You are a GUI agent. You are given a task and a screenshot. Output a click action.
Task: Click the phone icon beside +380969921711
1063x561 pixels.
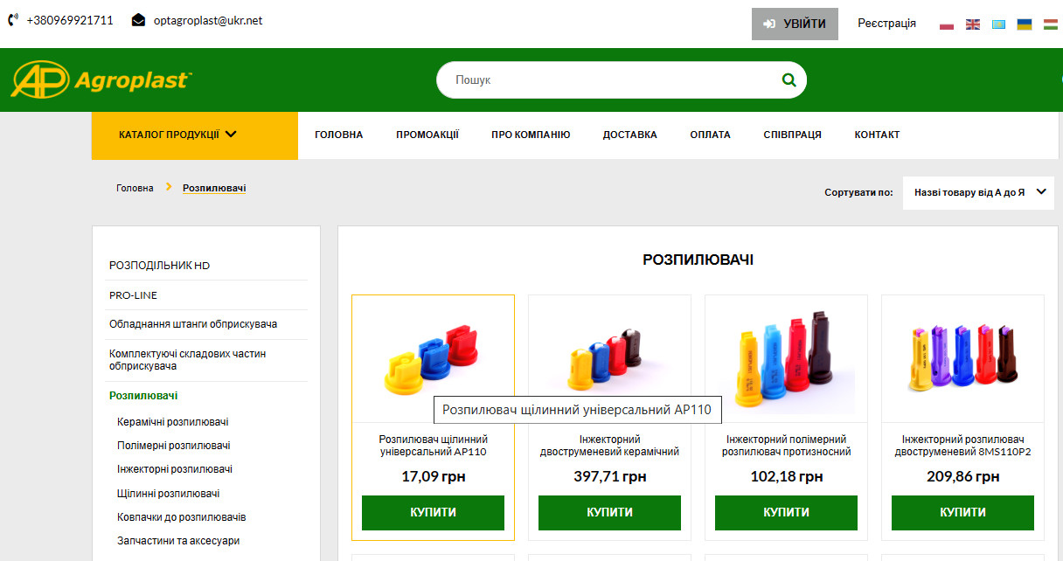coord(13,20)
